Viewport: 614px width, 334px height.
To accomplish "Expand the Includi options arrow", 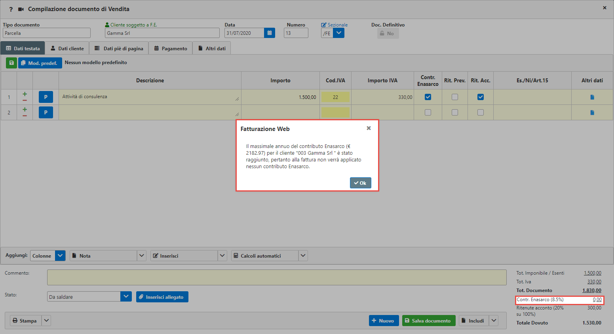I will 494,321.
